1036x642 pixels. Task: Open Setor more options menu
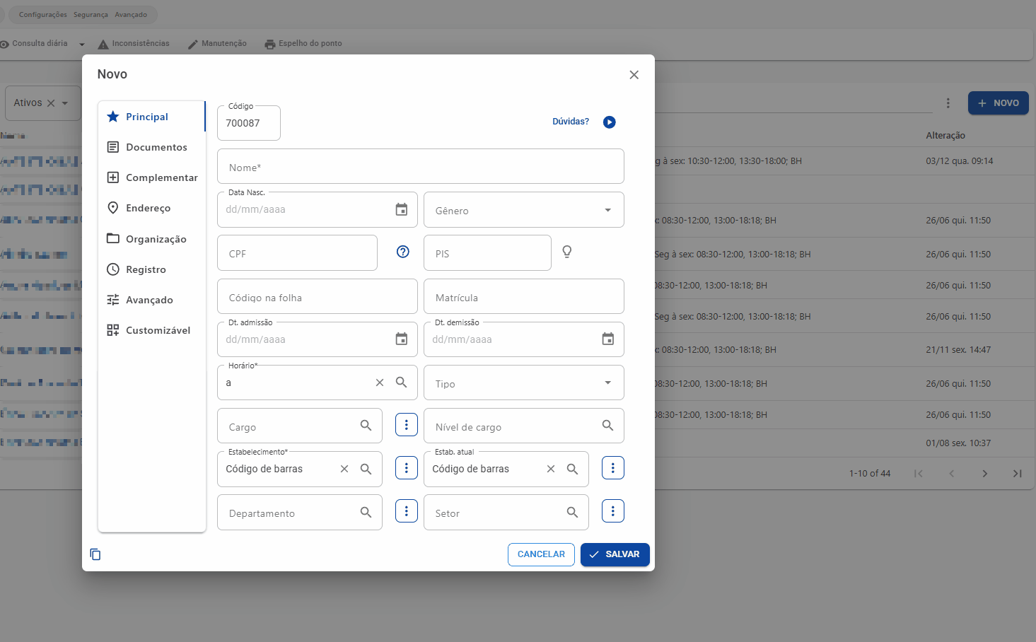[613, 511]
